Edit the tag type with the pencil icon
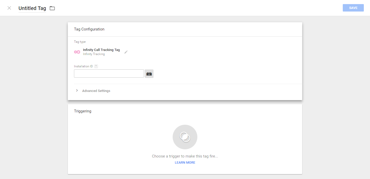Image resolution: width=370 pixels, height=179 pixels. (x=126, y=52)
